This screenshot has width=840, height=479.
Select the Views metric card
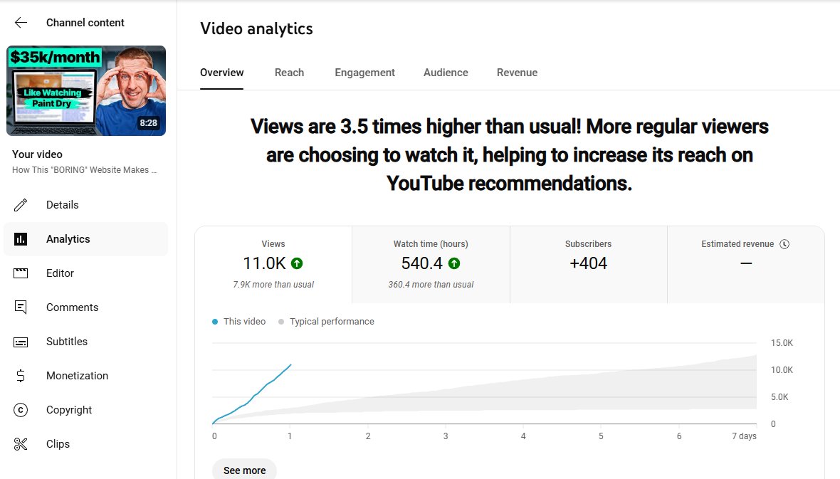(273, 265)
